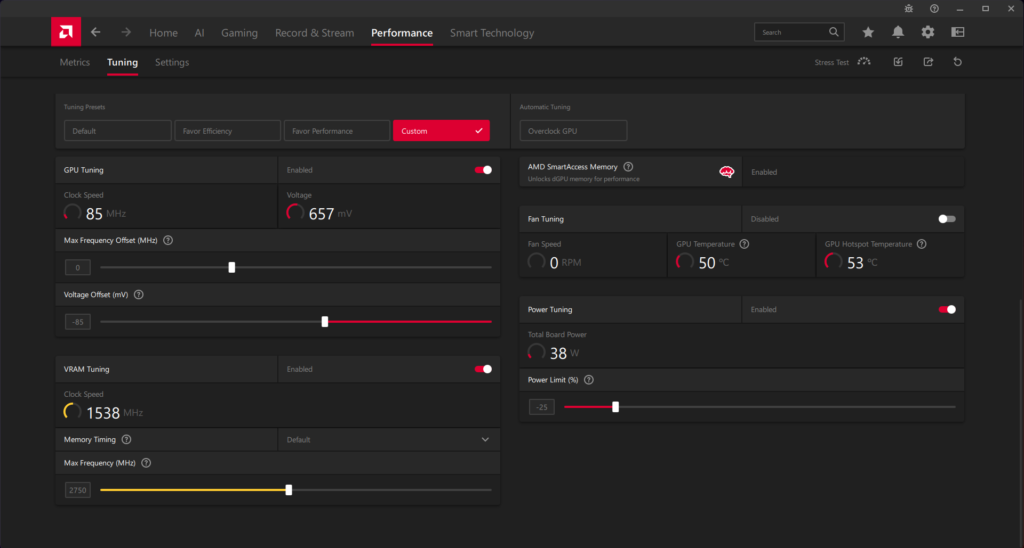Reset tuning with the undo icon
Screen dimensions: 1024x548
pyautogui.click(x=958, y=62)
